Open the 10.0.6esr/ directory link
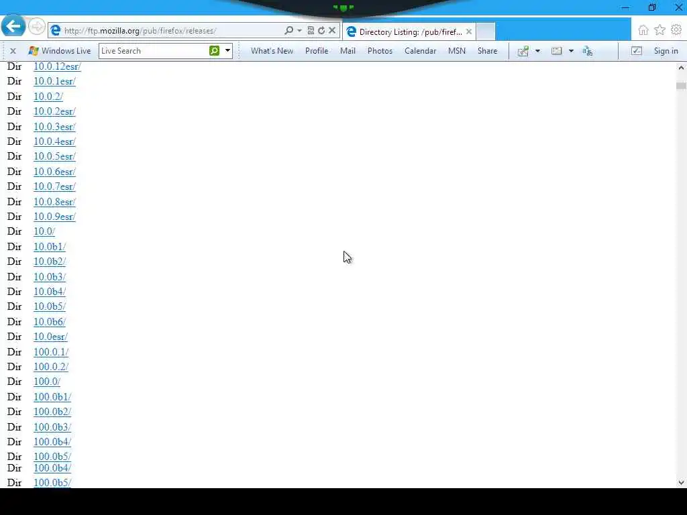This screenshot has height=515, width=687. coord(54,172)
